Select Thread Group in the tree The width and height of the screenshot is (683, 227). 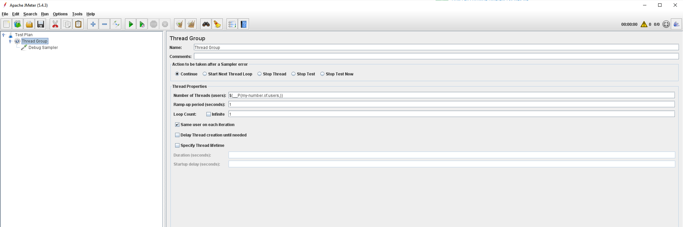point(35,41)
